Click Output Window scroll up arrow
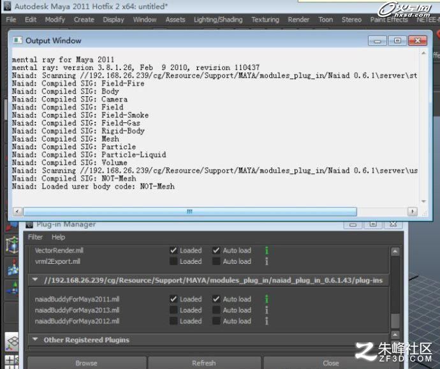The height and width of the screenshot is (369, 440). pyautogui.click(x=423, y=53)
